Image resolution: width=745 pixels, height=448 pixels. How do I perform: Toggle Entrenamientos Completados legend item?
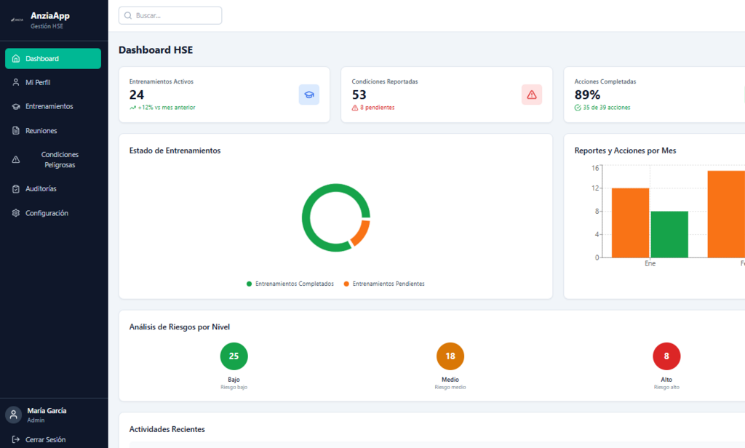click(x=290, y=284)
